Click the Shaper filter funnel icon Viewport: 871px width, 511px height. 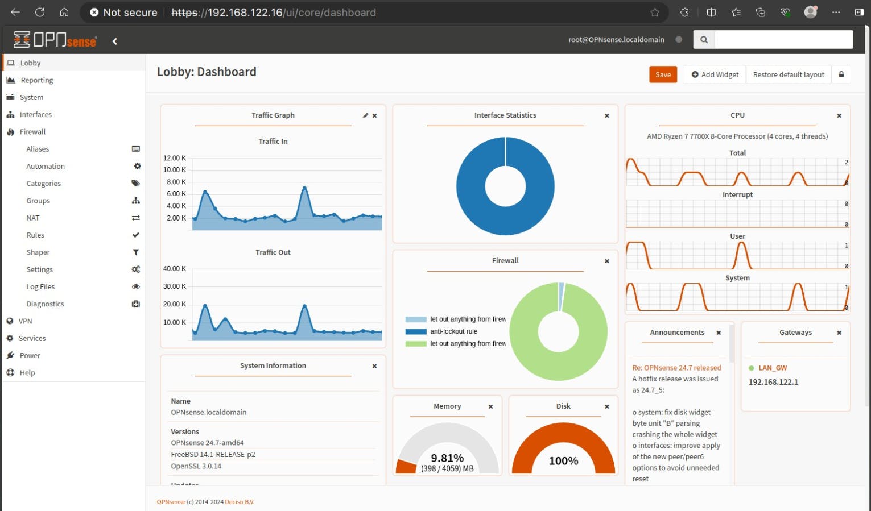(135, 252)
